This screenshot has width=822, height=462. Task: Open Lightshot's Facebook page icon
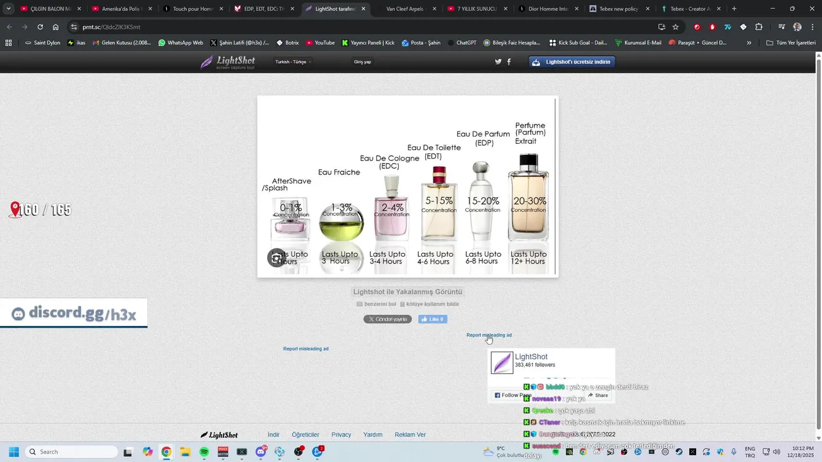click(x=509, y=62)
